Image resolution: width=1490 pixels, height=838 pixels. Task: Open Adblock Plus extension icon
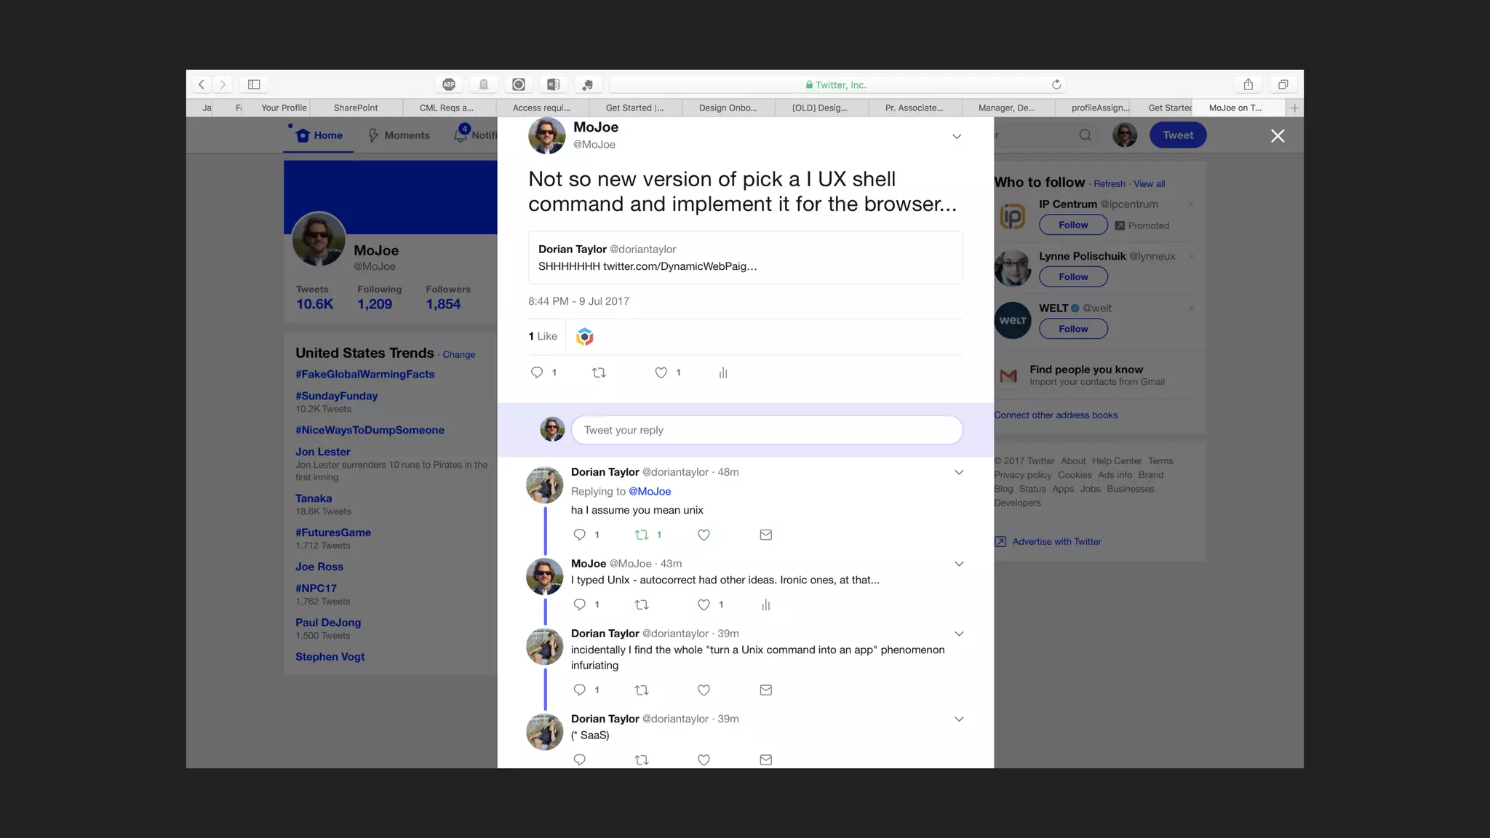449,84
